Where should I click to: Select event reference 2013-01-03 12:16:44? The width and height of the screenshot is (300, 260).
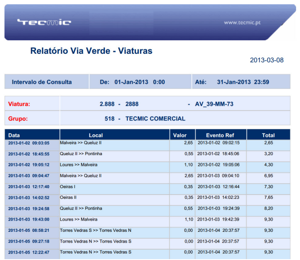[218, 187]
